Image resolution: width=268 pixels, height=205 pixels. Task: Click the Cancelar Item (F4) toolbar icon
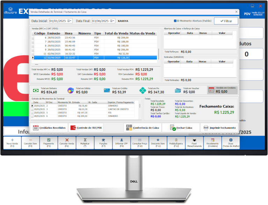point(30,140)
